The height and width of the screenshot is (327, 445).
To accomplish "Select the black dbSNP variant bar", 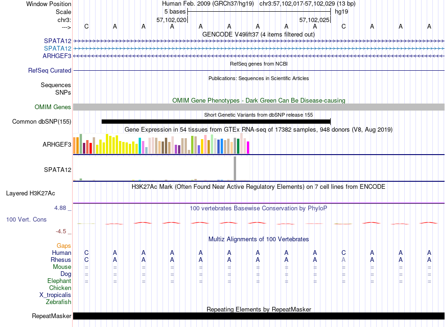I will [x=216, y=121].
